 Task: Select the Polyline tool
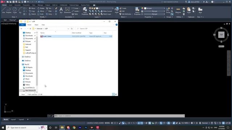click(9, 10)
